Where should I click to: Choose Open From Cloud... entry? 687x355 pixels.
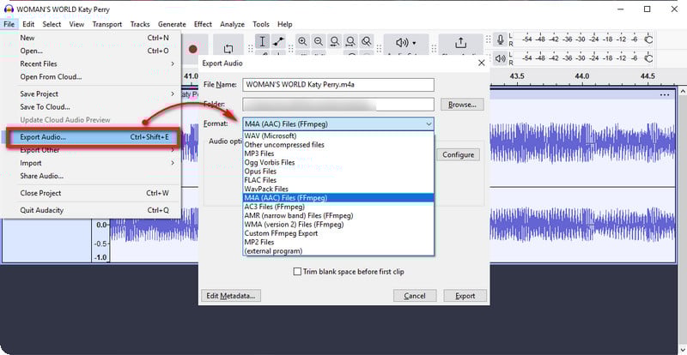click(x=91, y=77)
